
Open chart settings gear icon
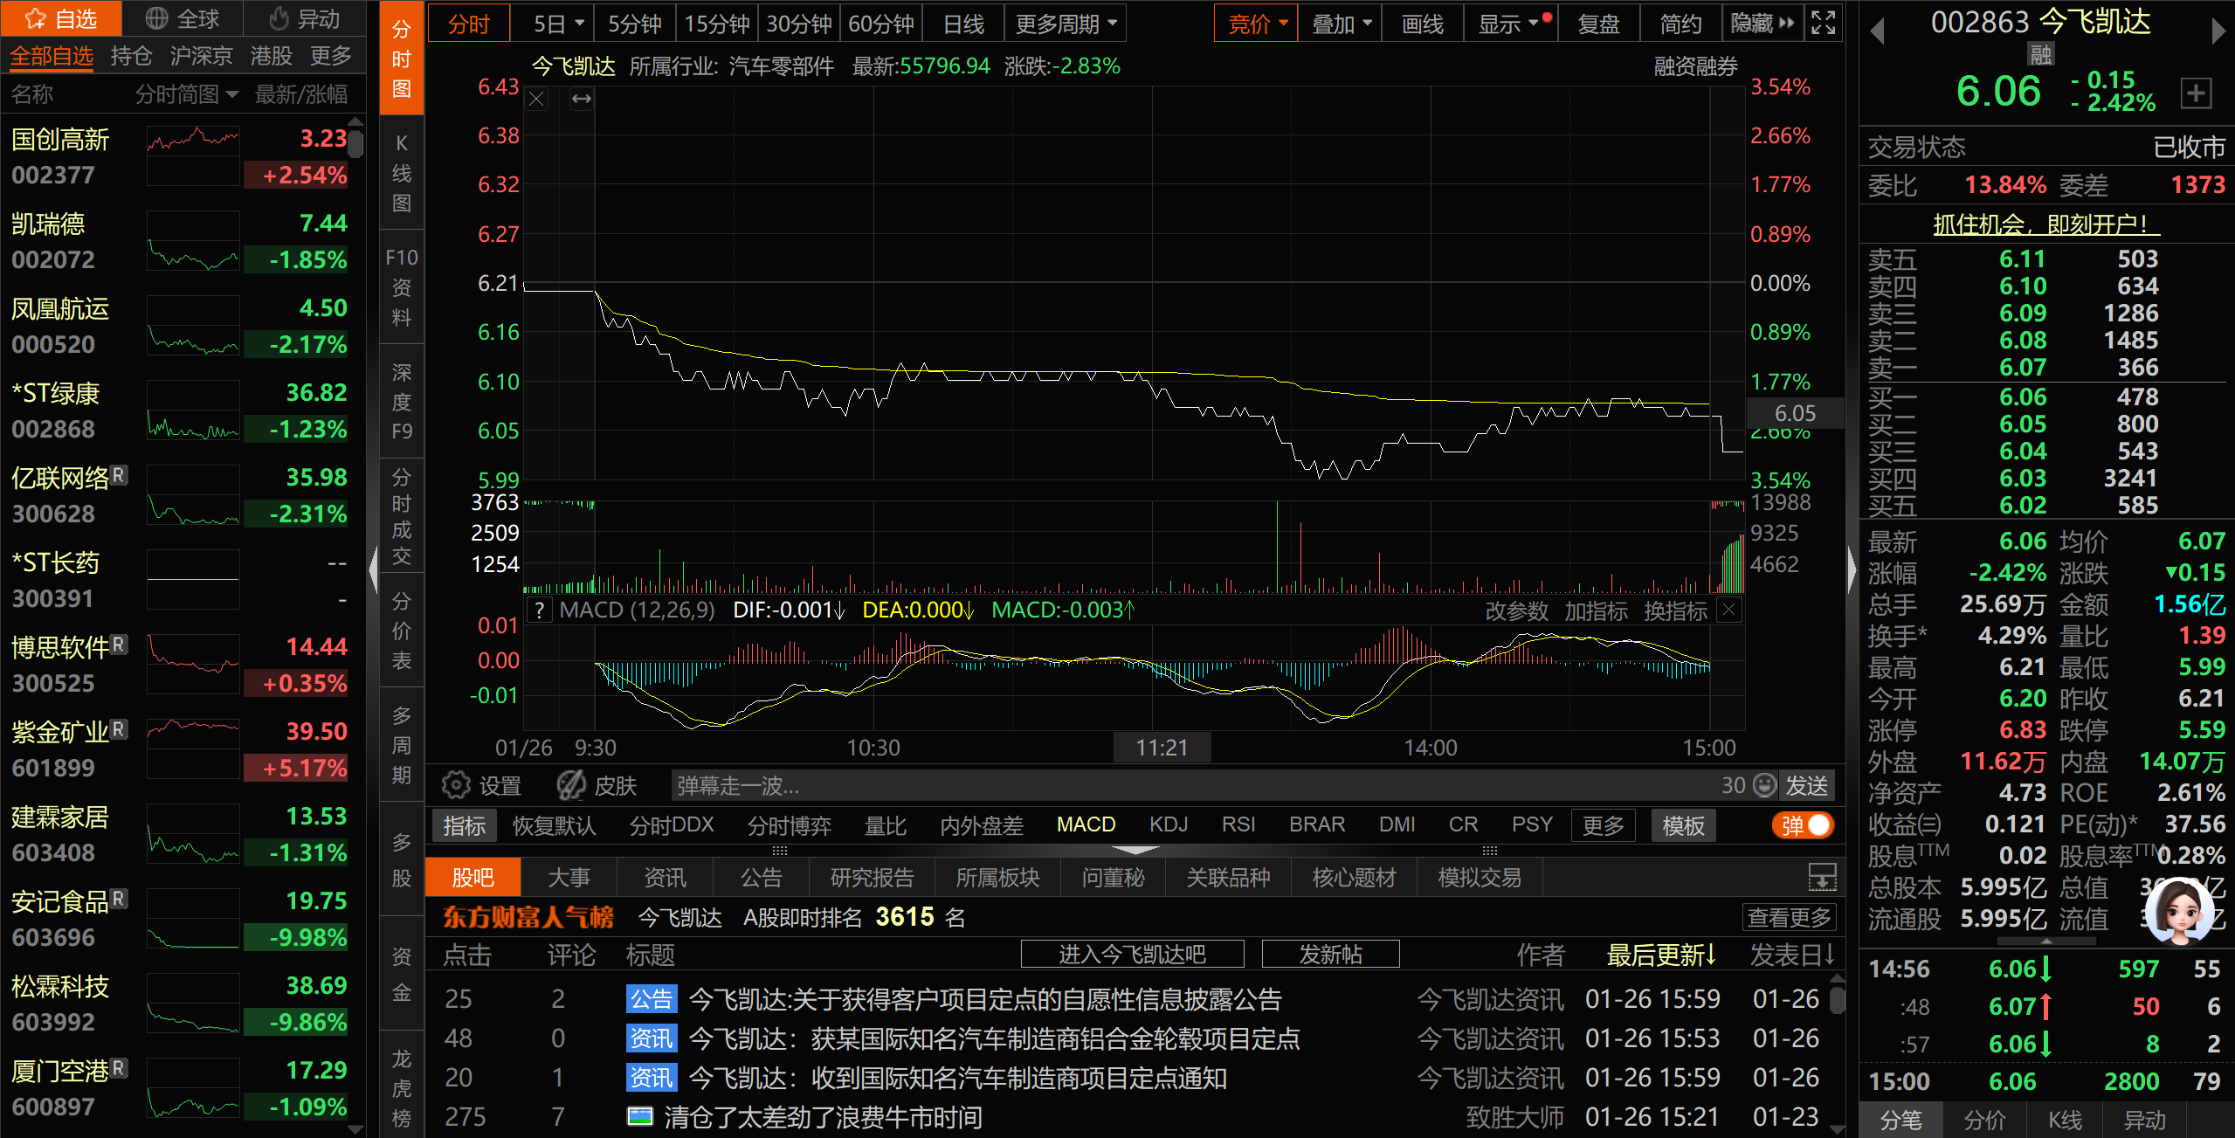[455, 785]
